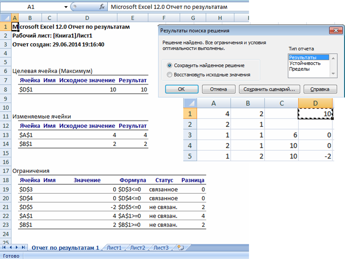Click the Целевая ячейка (Максимум) heading cell
Screen dimensions: 345x259
pos(52,71)
